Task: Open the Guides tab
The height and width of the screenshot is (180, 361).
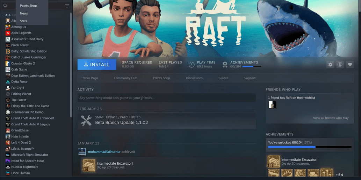Action: 223,78
